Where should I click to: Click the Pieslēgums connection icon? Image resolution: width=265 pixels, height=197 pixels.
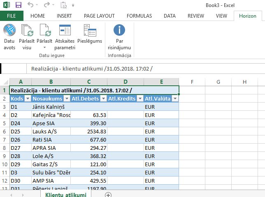[x=89, y=30]
